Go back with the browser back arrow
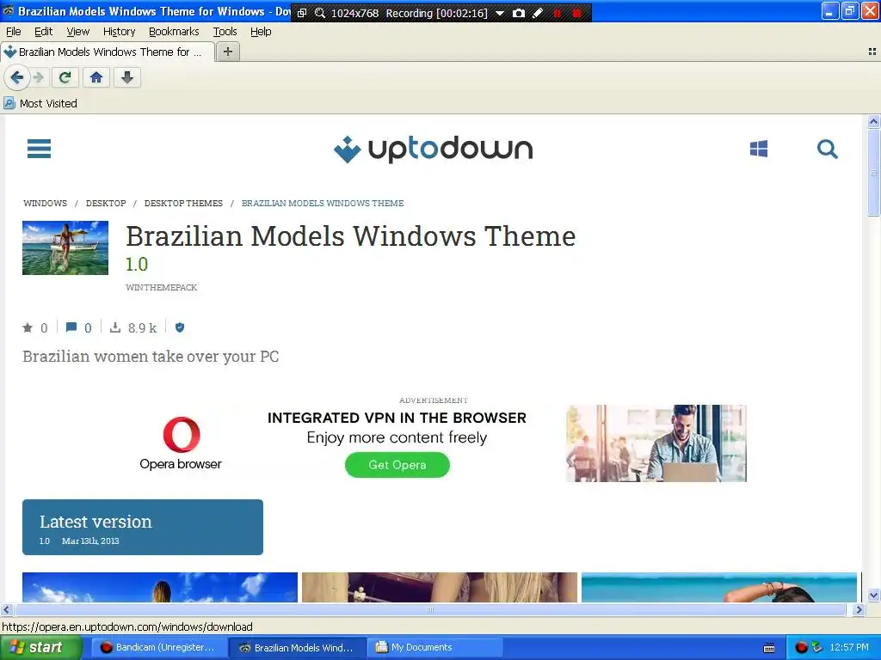The width and height of the screenshot is (881, 660). [x=17, y=77]
